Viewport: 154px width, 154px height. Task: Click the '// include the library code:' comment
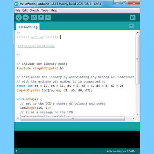42,64
